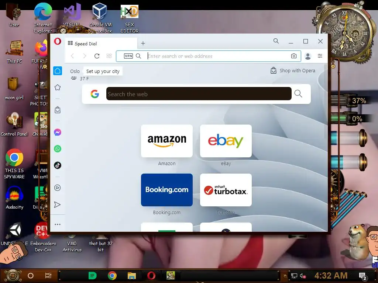Open Messenger in Opera sidebar
The width and height of the screenshot is (378, 283).
[57, 132]
